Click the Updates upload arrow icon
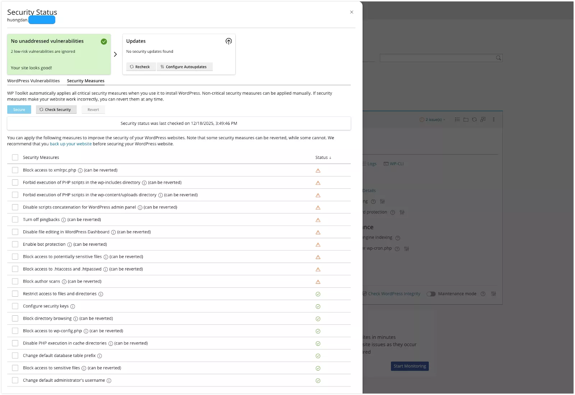Screen dimensions: 575x395 pos(229,41)
